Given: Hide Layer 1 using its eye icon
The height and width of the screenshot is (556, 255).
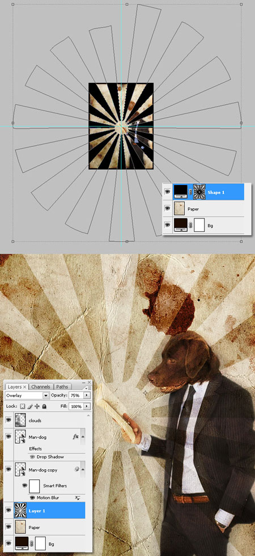Looking at the screenshot, I should coord(8,511).
